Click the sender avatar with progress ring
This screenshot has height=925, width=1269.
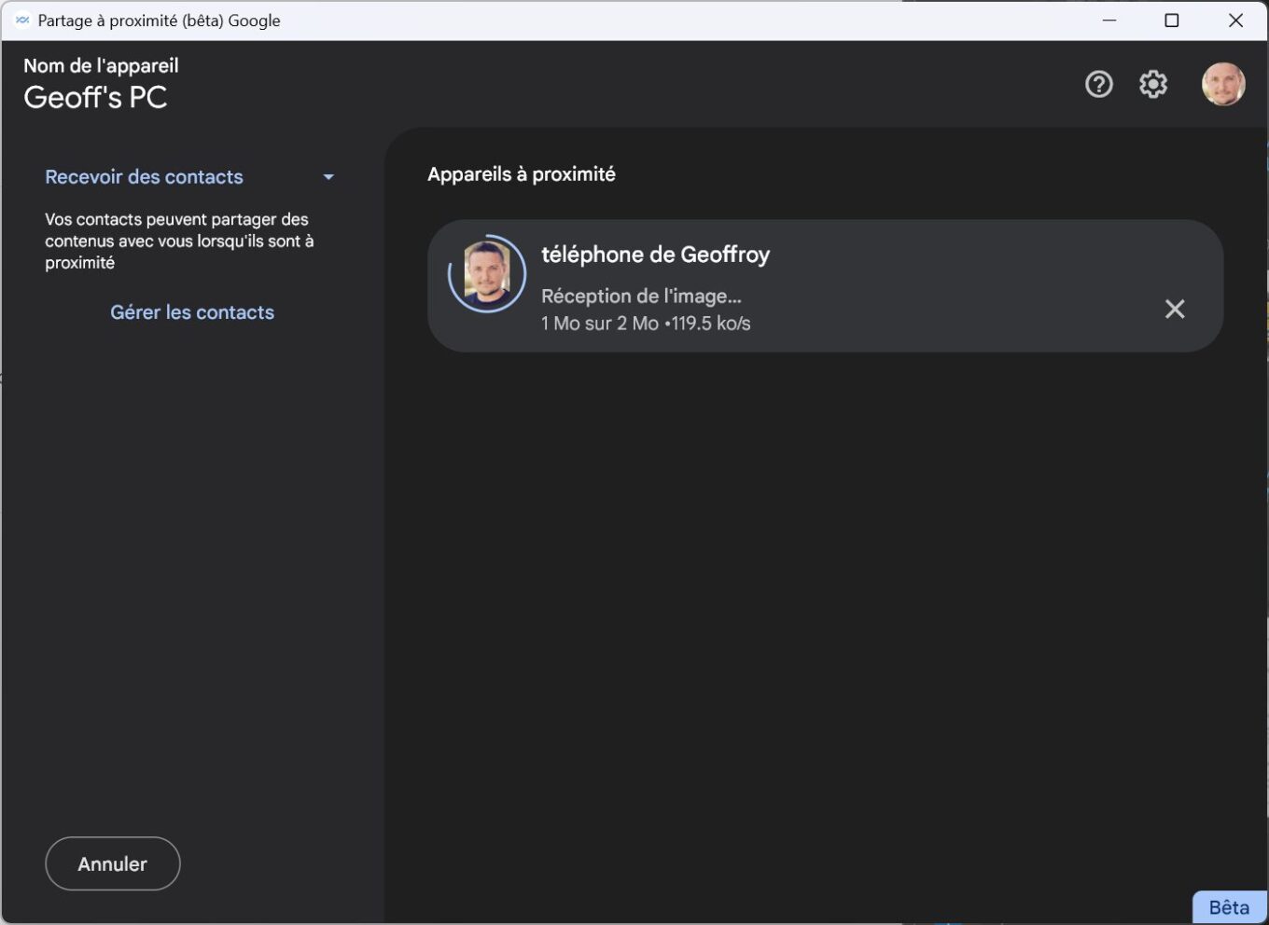point(487,274)
